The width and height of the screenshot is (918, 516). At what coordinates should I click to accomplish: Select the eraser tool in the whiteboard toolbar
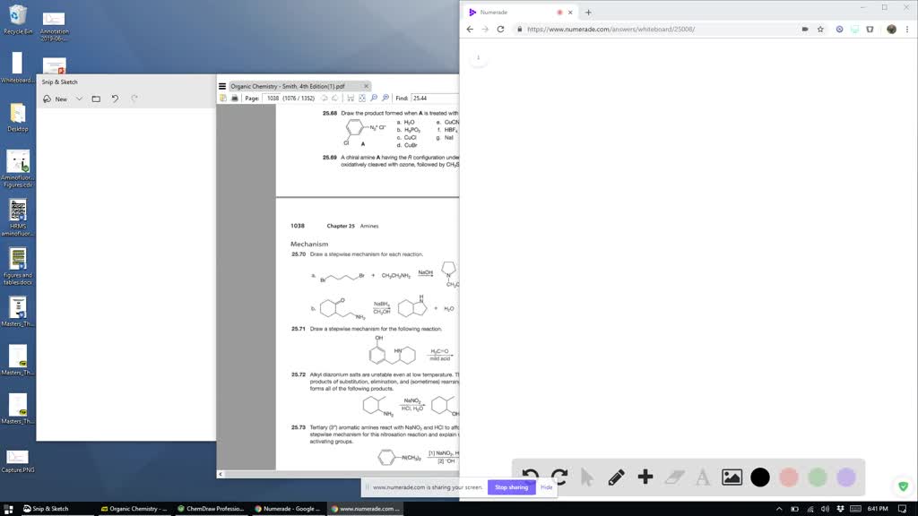coord(673,477)
